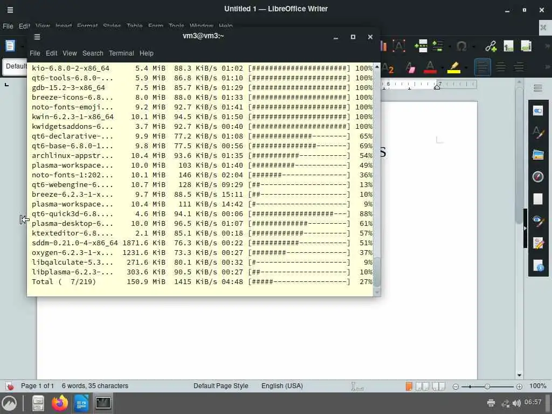Open the terminal View menu
Screen dimensions: 552x414
click(70, 53)
